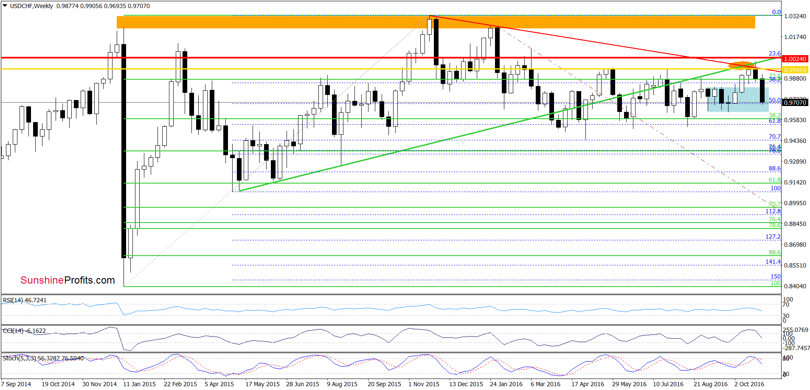Click the 9 Aug 2015 date label
The height and width of the screenshot is (390, 810).
342,384
